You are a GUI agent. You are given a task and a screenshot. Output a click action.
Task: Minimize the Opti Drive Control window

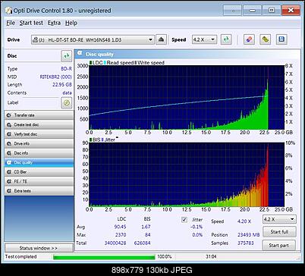[x=252, y=11]
